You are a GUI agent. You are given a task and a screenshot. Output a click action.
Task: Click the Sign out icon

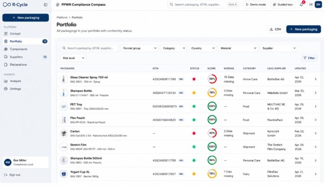coord(6,175)
